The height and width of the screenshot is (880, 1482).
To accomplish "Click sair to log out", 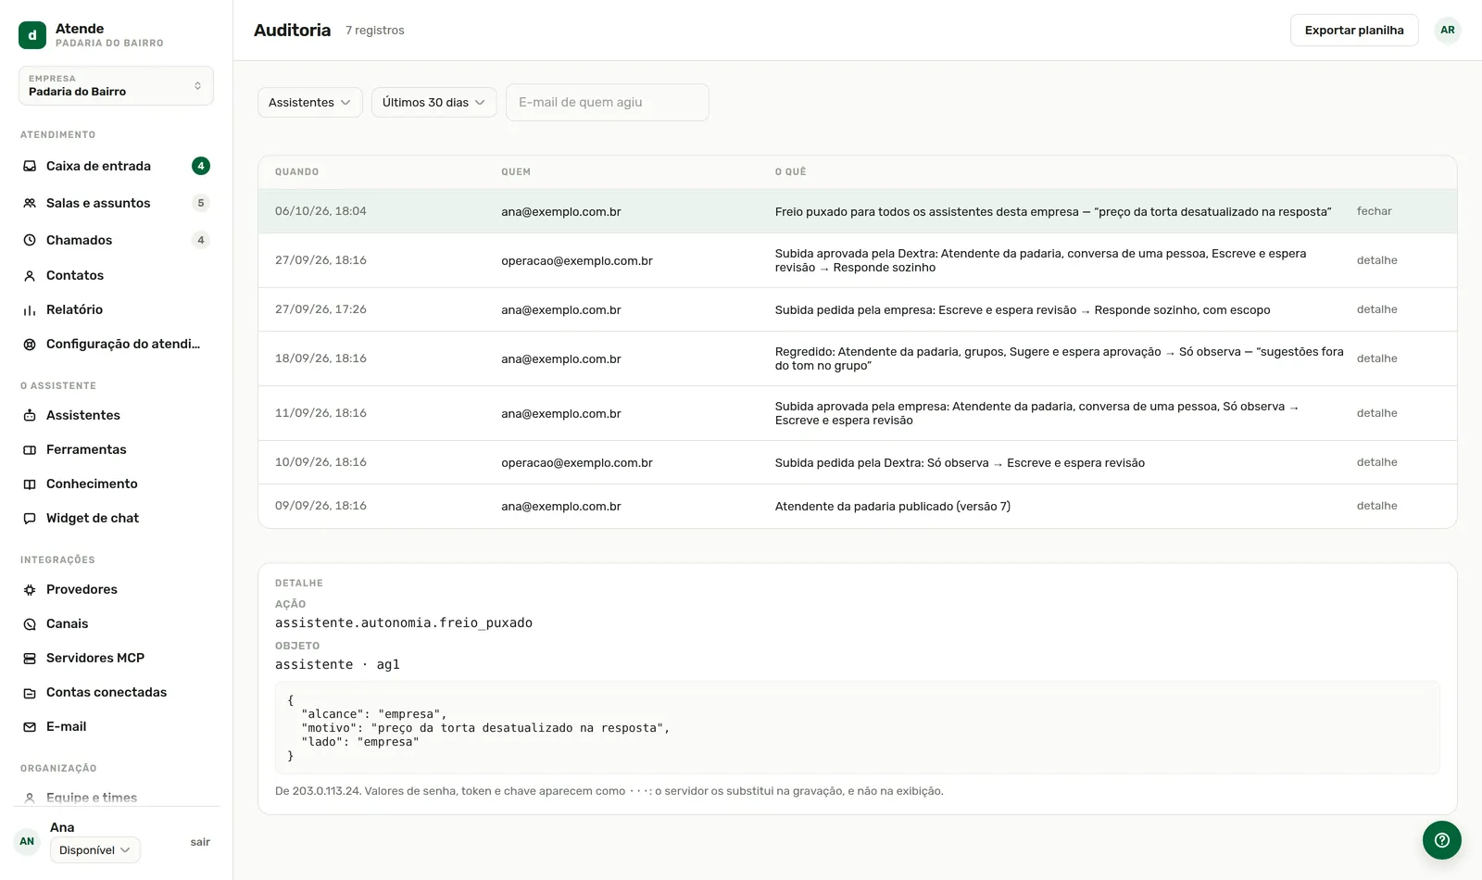I will [x=200, y=842].
